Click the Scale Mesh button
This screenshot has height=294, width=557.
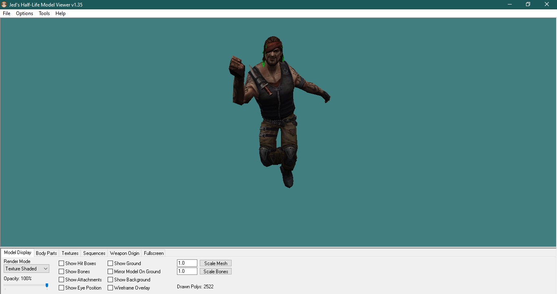tap(216, 263)
